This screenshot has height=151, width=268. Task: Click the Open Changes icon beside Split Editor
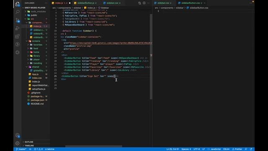[x=139, y=3]
